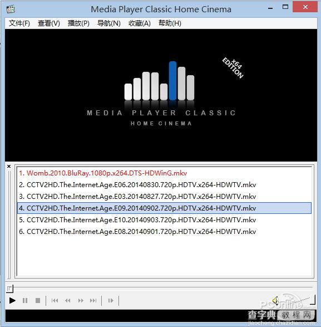321x327 pixels.
Task: Skip to next track
Action: (x=93, y=300)
